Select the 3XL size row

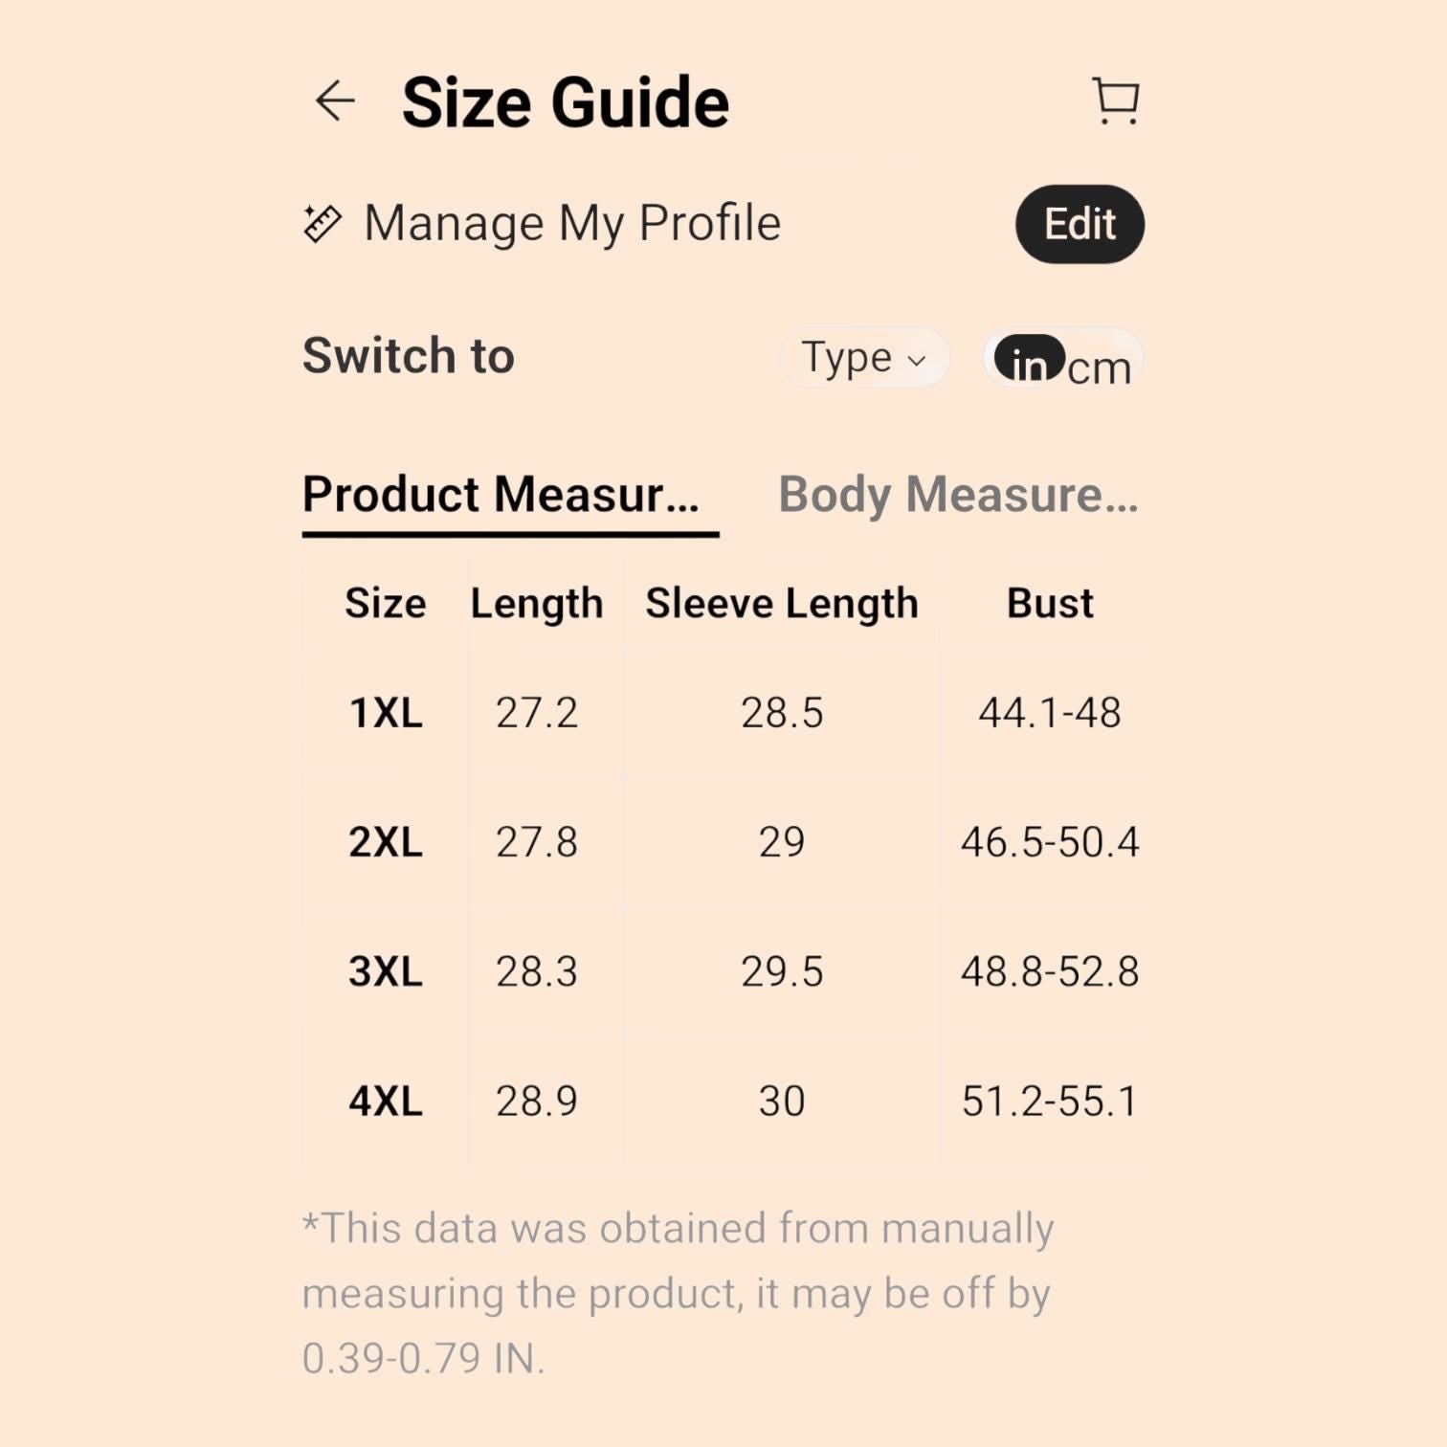pos(723,971)
